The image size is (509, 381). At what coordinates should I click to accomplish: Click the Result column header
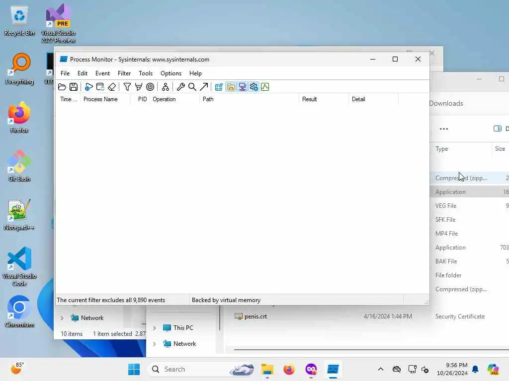click(x=324, y=99)
